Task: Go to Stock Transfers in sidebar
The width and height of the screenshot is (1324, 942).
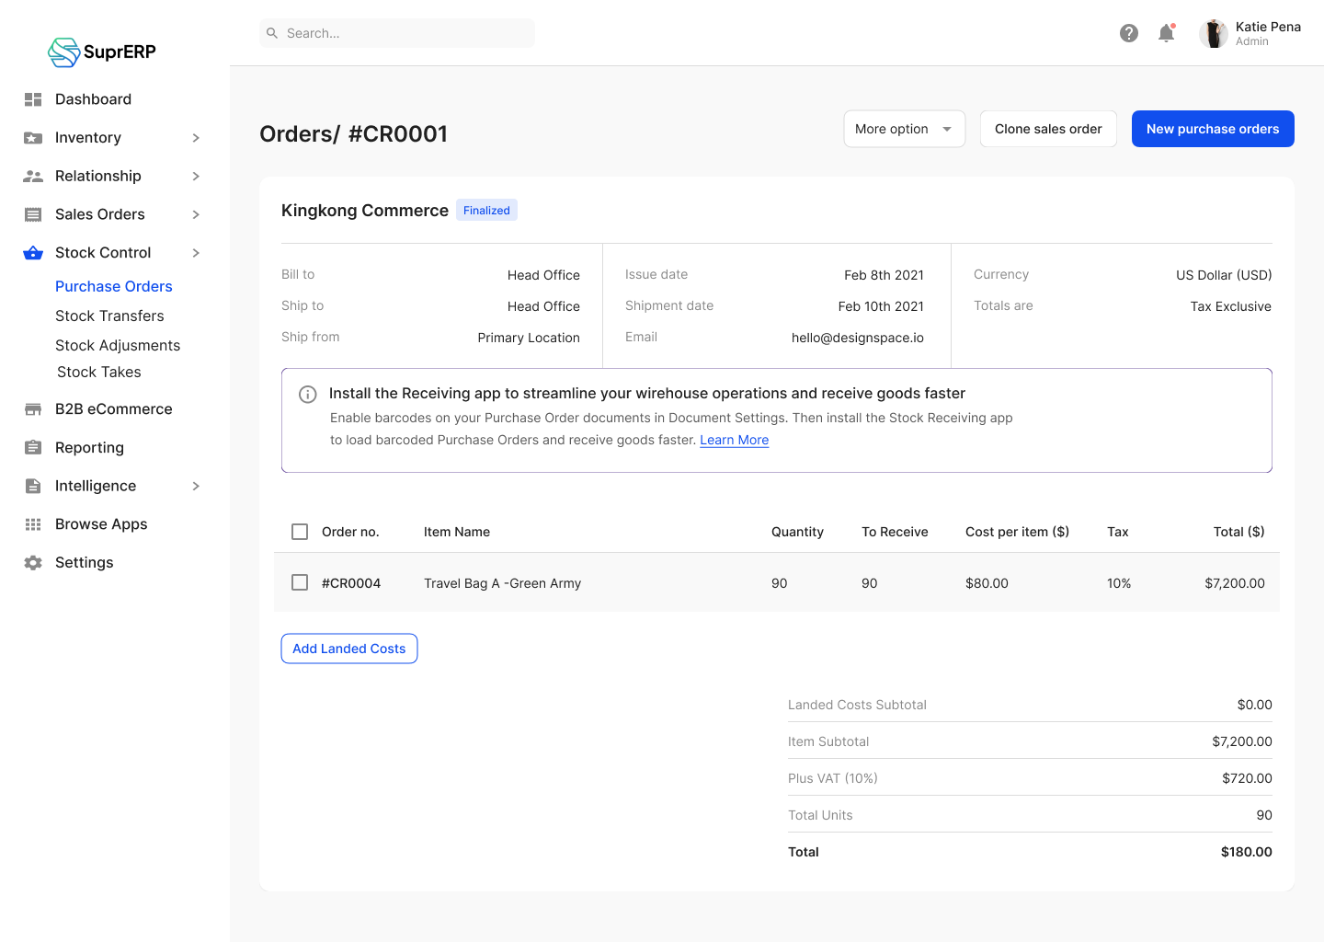Action: [109, 316]
